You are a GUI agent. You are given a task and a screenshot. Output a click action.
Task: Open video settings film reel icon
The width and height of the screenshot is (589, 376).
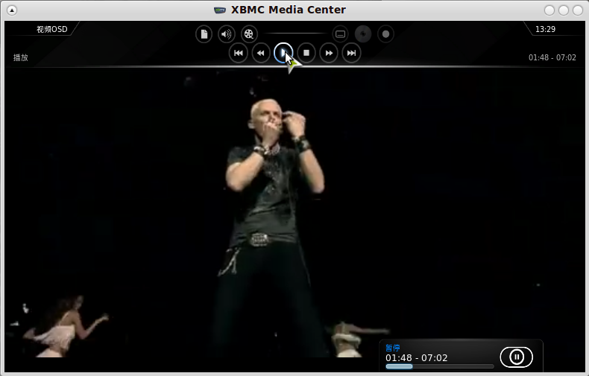click(249, 34)
